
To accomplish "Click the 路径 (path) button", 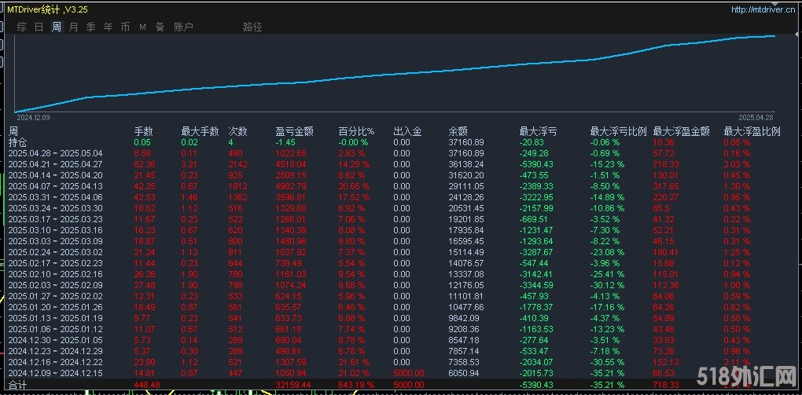I will 252,27.
